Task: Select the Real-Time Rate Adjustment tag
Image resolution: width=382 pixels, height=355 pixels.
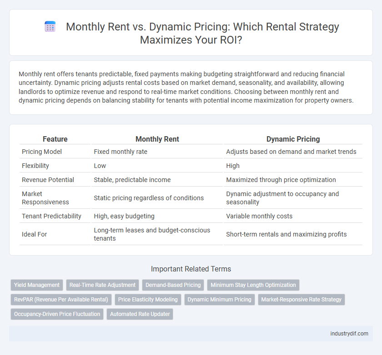Action: (x=102, y=285)
